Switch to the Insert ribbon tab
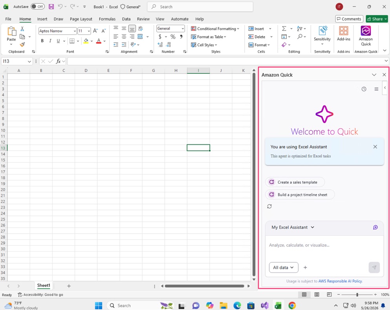 tap(42, 19)
